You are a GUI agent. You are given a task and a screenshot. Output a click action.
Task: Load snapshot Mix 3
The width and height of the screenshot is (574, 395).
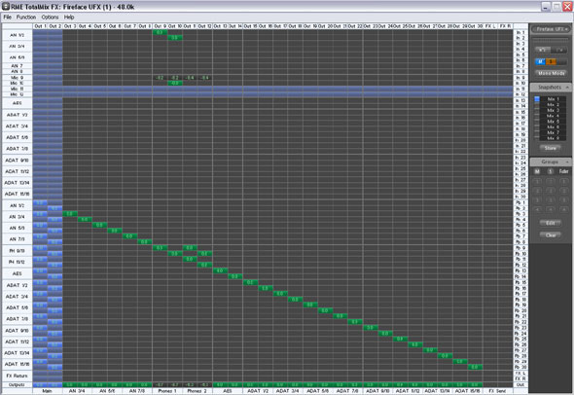(553, 110)
